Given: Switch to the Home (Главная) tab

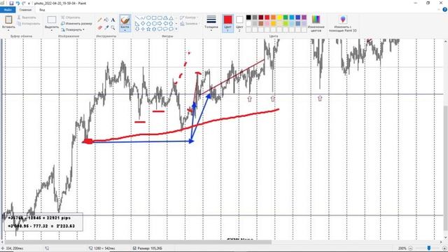Looking at the screenshot, I should click(25, 10).
